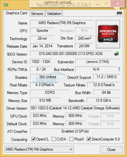Viewport: 127px width, 157px height.
Task: Switch to the Graphics Card tab
Action: [x=17, y=13]
